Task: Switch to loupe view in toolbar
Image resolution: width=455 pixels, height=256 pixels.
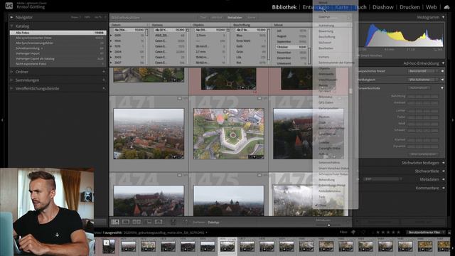Action: tap(126, 222)
